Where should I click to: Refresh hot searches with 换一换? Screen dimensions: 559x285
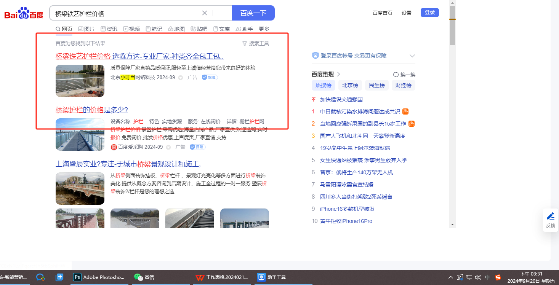pos(404,75)
